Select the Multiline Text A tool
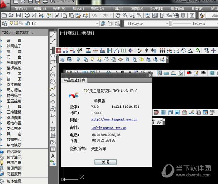This screenshot has width=218, height=184. coord(53,156)
